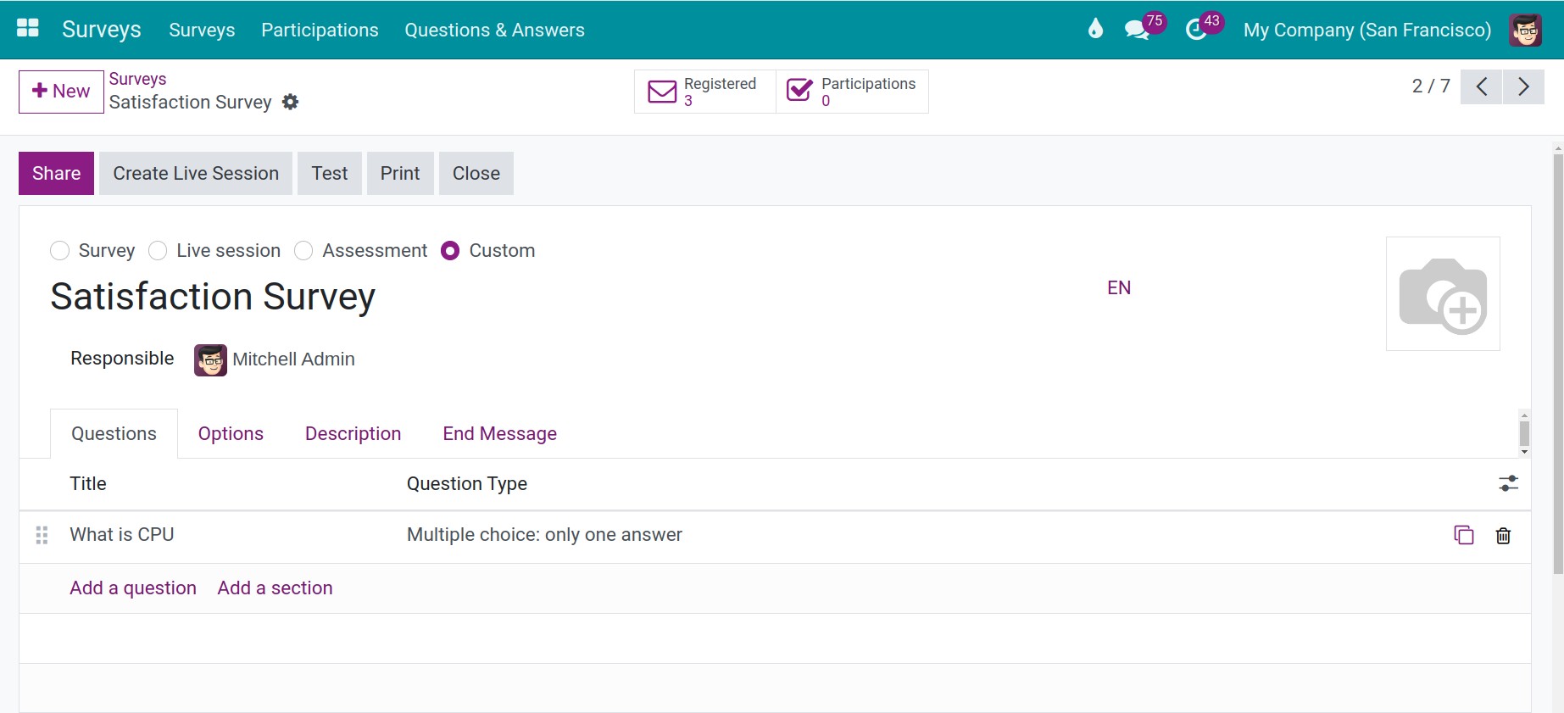Open the Participations menu
The height and width of the screenshot is (713, 1564).
[320, 30]
